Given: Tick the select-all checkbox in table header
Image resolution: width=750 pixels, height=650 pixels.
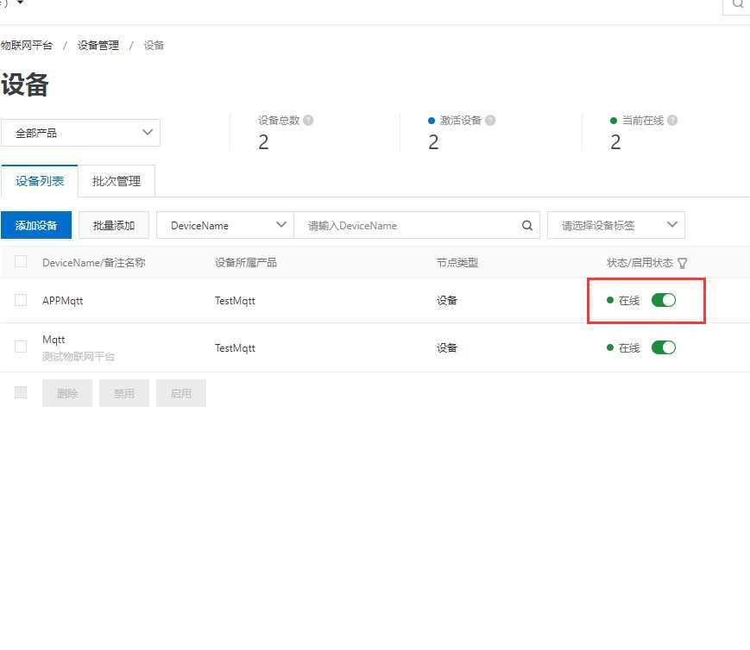Looking at the screenshot, I should pos(21,262).
